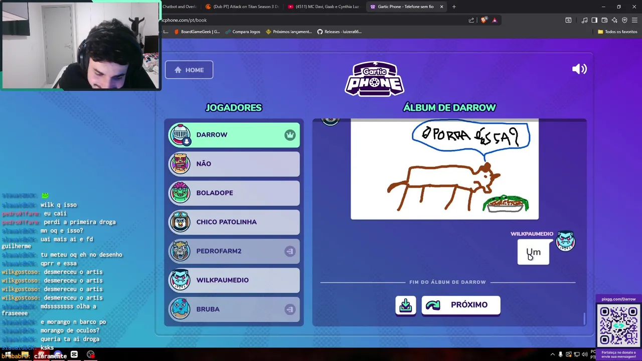Viewport: 642px width, 361px height.
Task: Click the Brave VPN shield icon
Action: [x=624, y=20]
